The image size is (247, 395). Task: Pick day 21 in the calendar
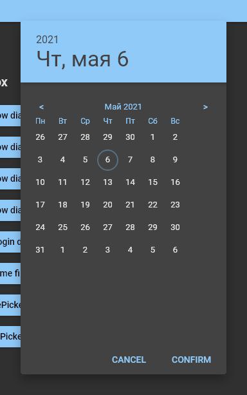[130, 205]
